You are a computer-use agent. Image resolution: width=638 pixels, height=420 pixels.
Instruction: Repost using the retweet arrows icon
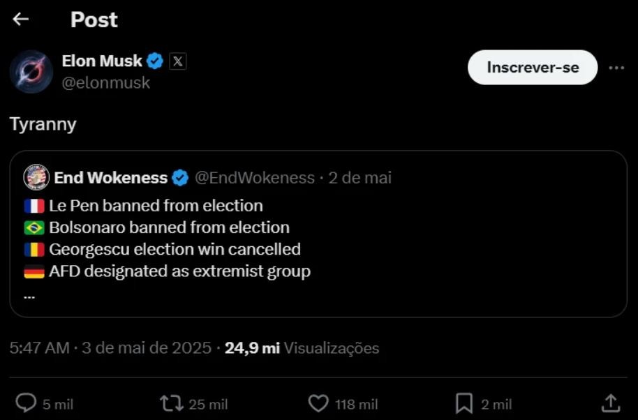172,404
